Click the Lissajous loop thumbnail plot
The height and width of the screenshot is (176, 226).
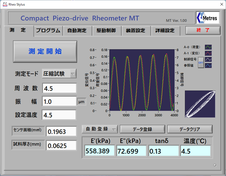click(x=200, y=104)
